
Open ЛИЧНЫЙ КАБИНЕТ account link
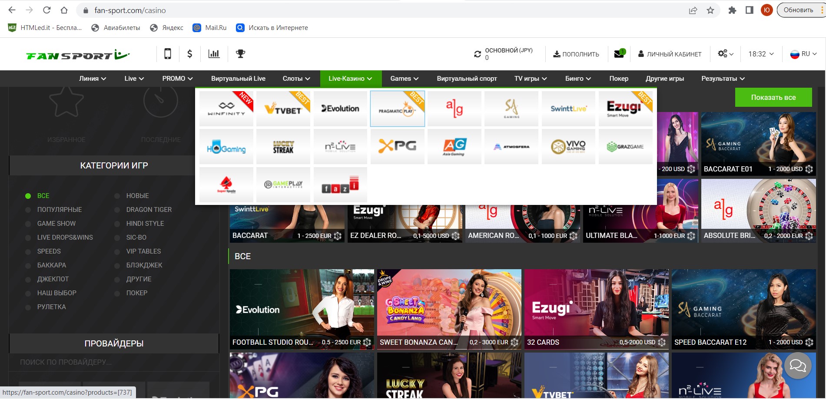[x=670, y=54]
